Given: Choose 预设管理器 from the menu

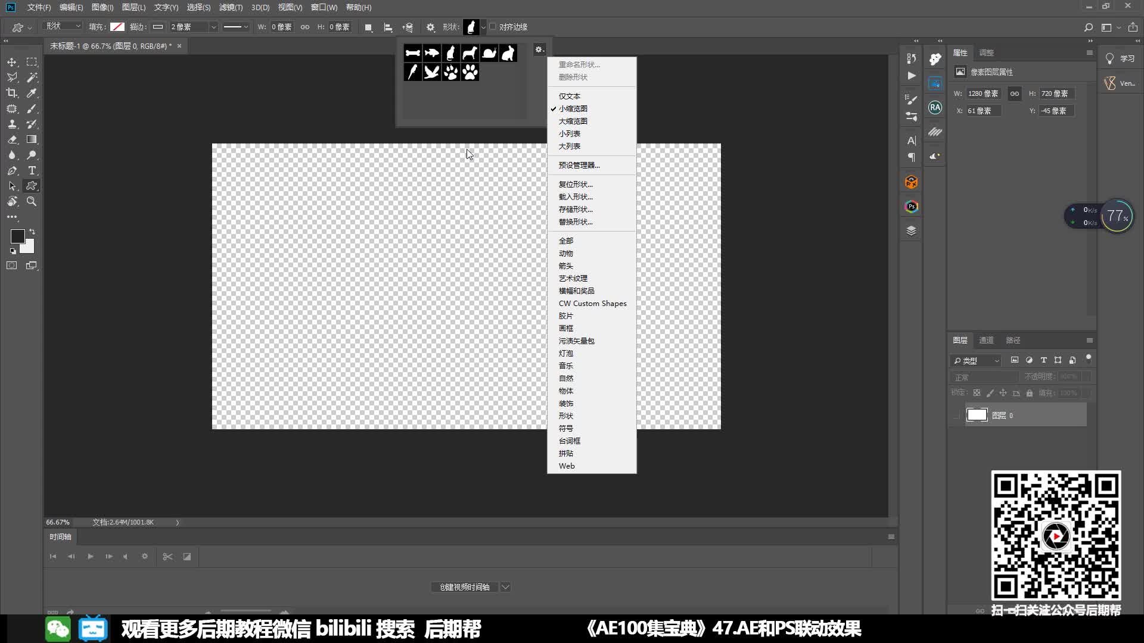Looking at the screenshot, I should pyautogui.click(x=578, y=165).
